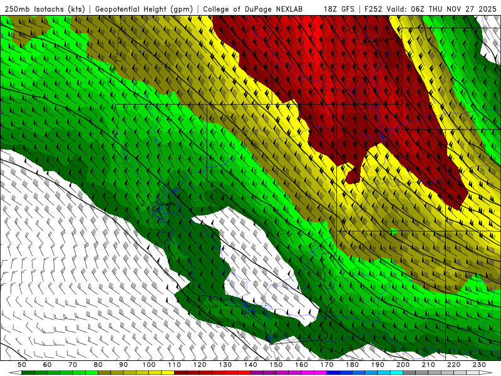The width and height of the screenshot is (501, 376).
Task: Click the '100' colorbar scale label
Action: coord(149,365)
